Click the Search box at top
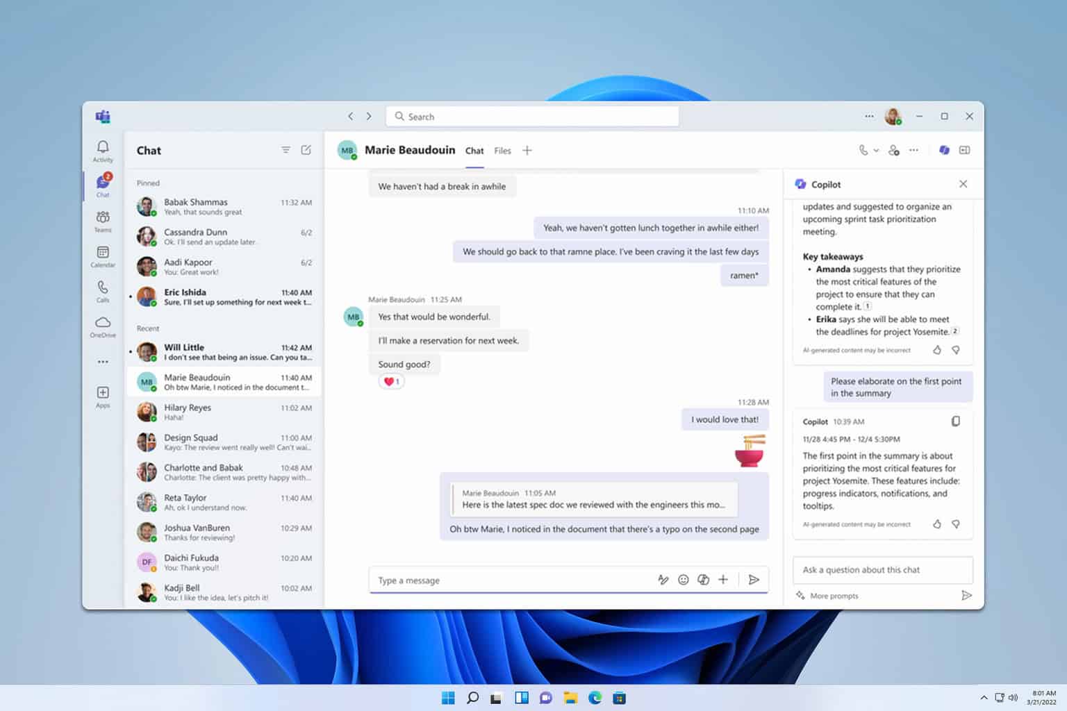Image resolution: width=1067 pixels, height=711 pixels. pos(532,116)
